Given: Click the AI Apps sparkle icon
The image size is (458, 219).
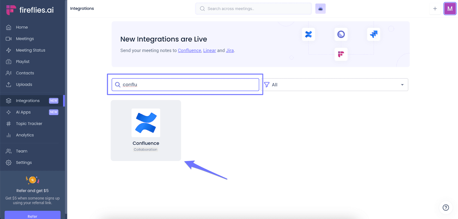Looking at the screenshot, I should 9,112.
